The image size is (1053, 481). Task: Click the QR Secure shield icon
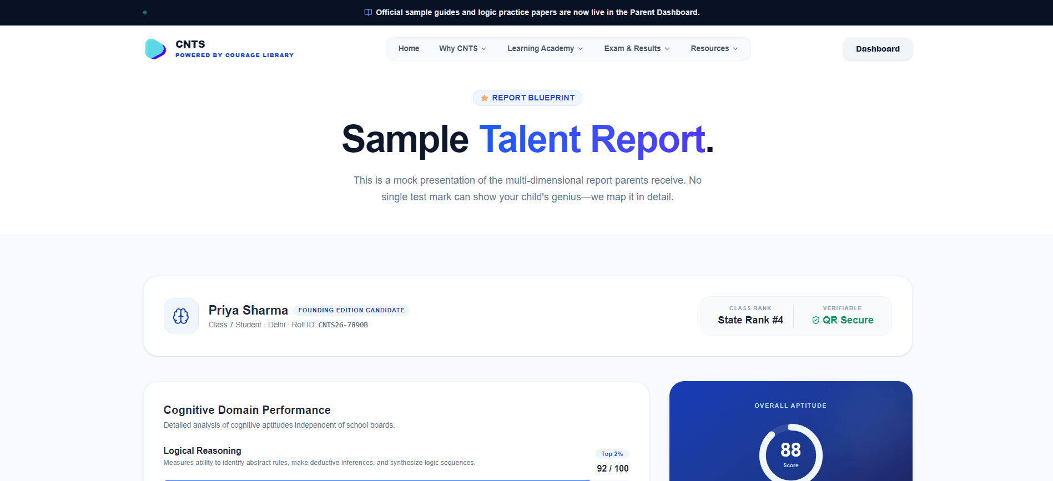coord(816,320)
